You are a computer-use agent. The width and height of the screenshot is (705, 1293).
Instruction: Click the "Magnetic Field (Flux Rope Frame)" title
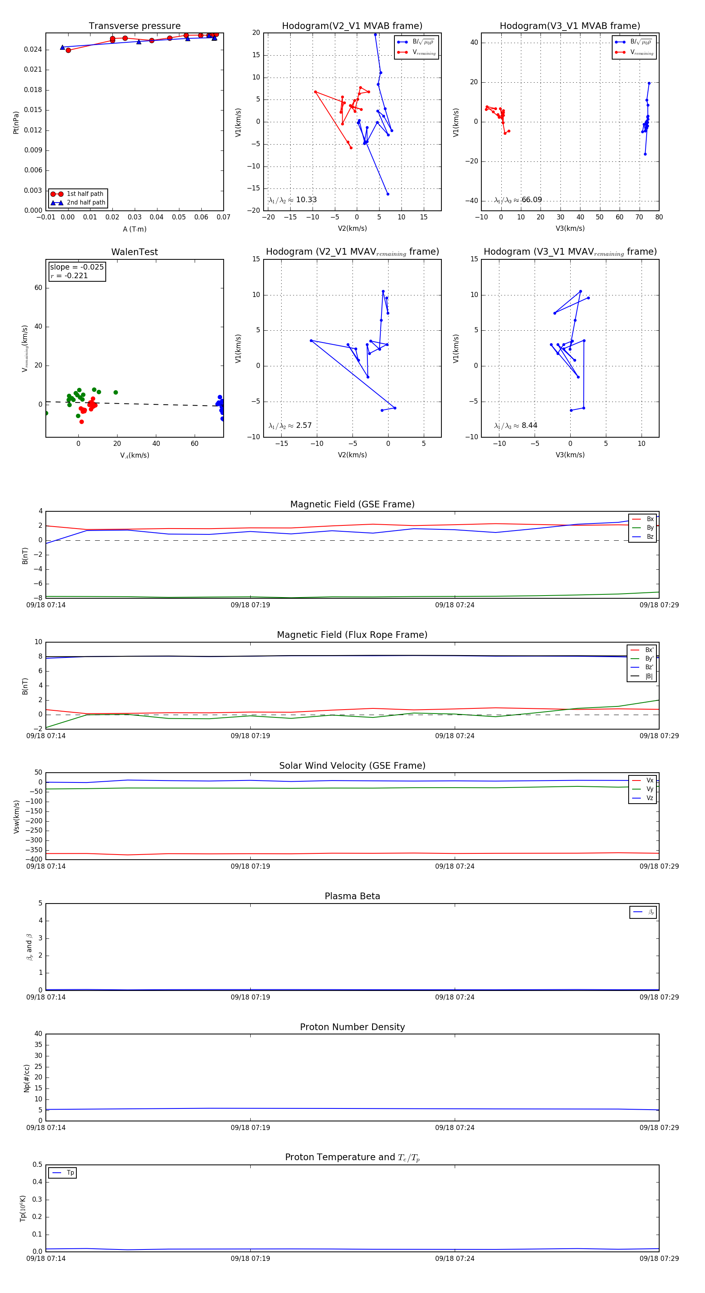click(x=352, y=635)
